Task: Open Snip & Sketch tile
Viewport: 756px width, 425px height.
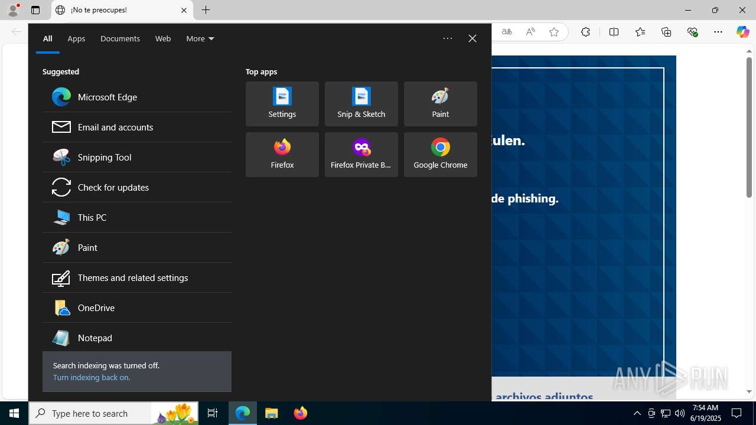Action: [x=361, y=104]
